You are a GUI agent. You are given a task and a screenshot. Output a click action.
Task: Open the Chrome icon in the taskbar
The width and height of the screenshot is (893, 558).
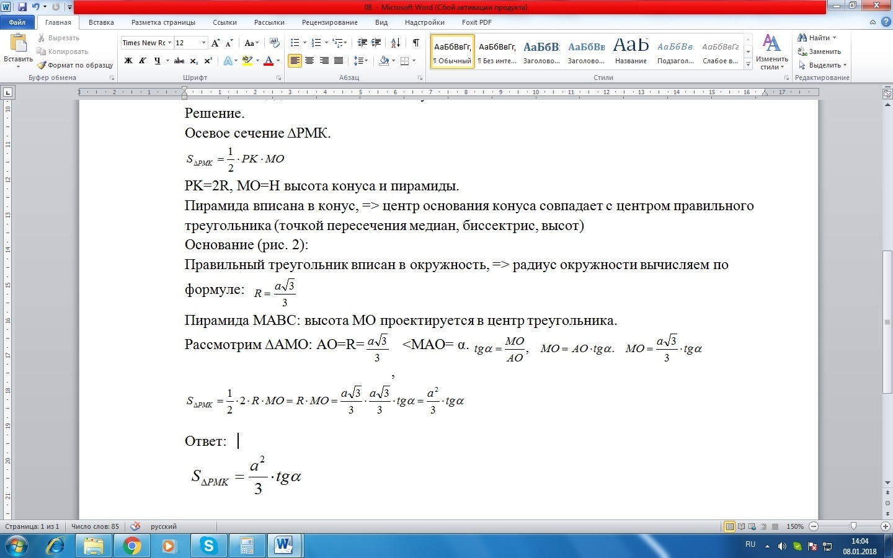(x=131, y=546)
